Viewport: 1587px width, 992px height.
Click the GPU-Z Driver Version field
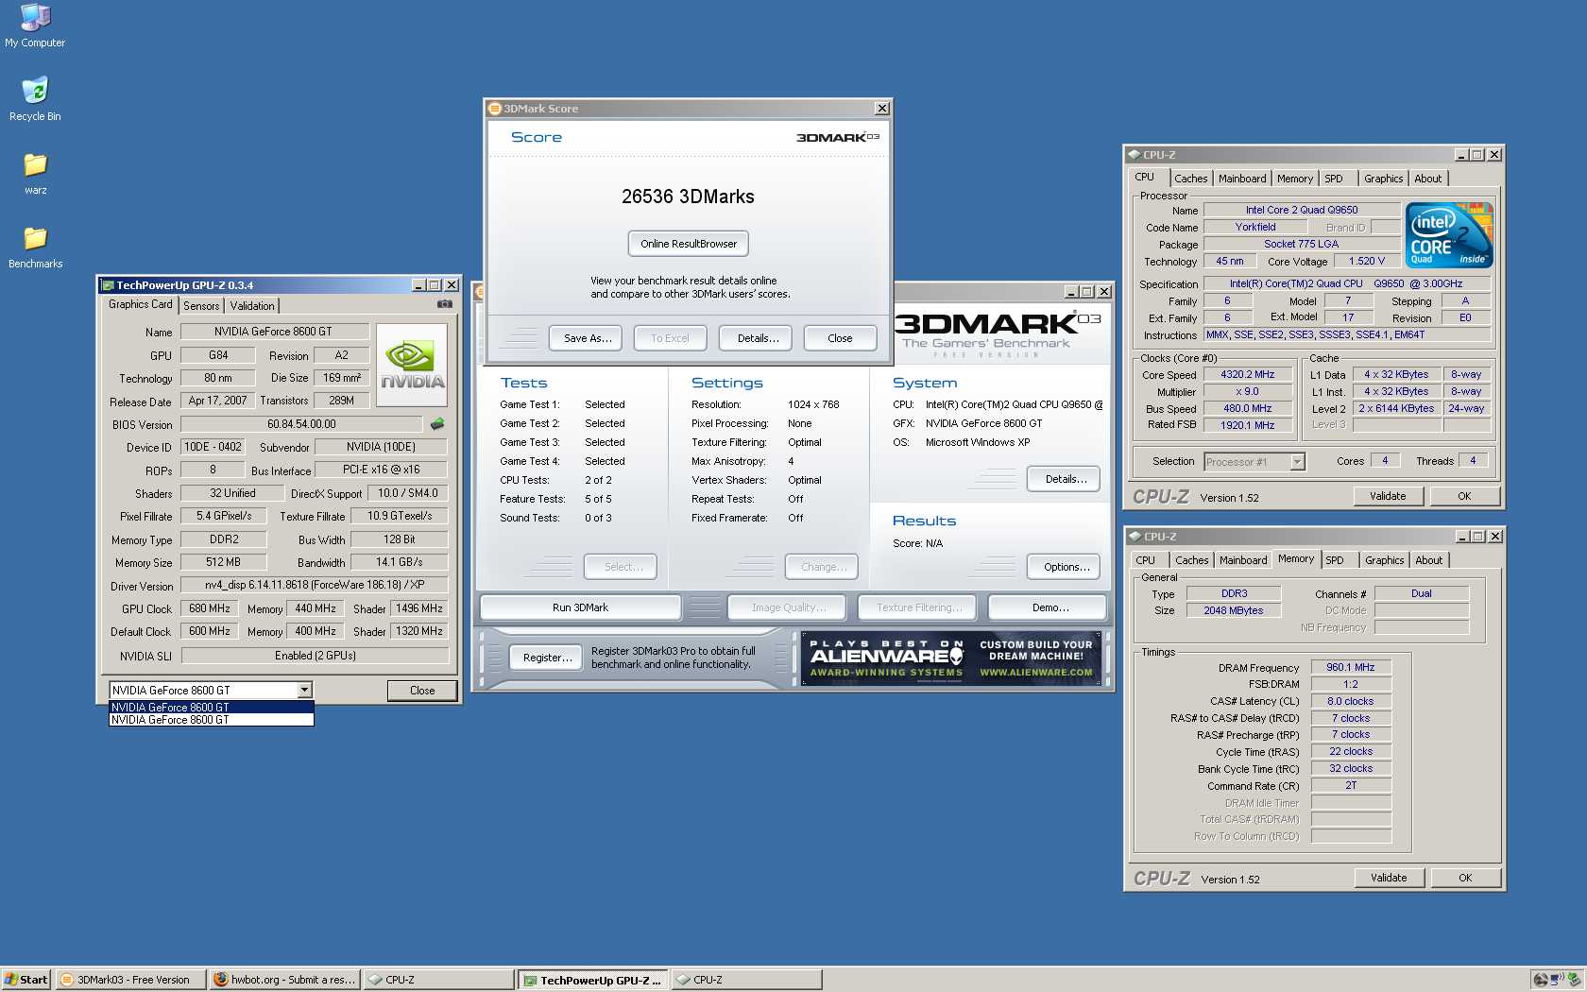click(315, 585)
